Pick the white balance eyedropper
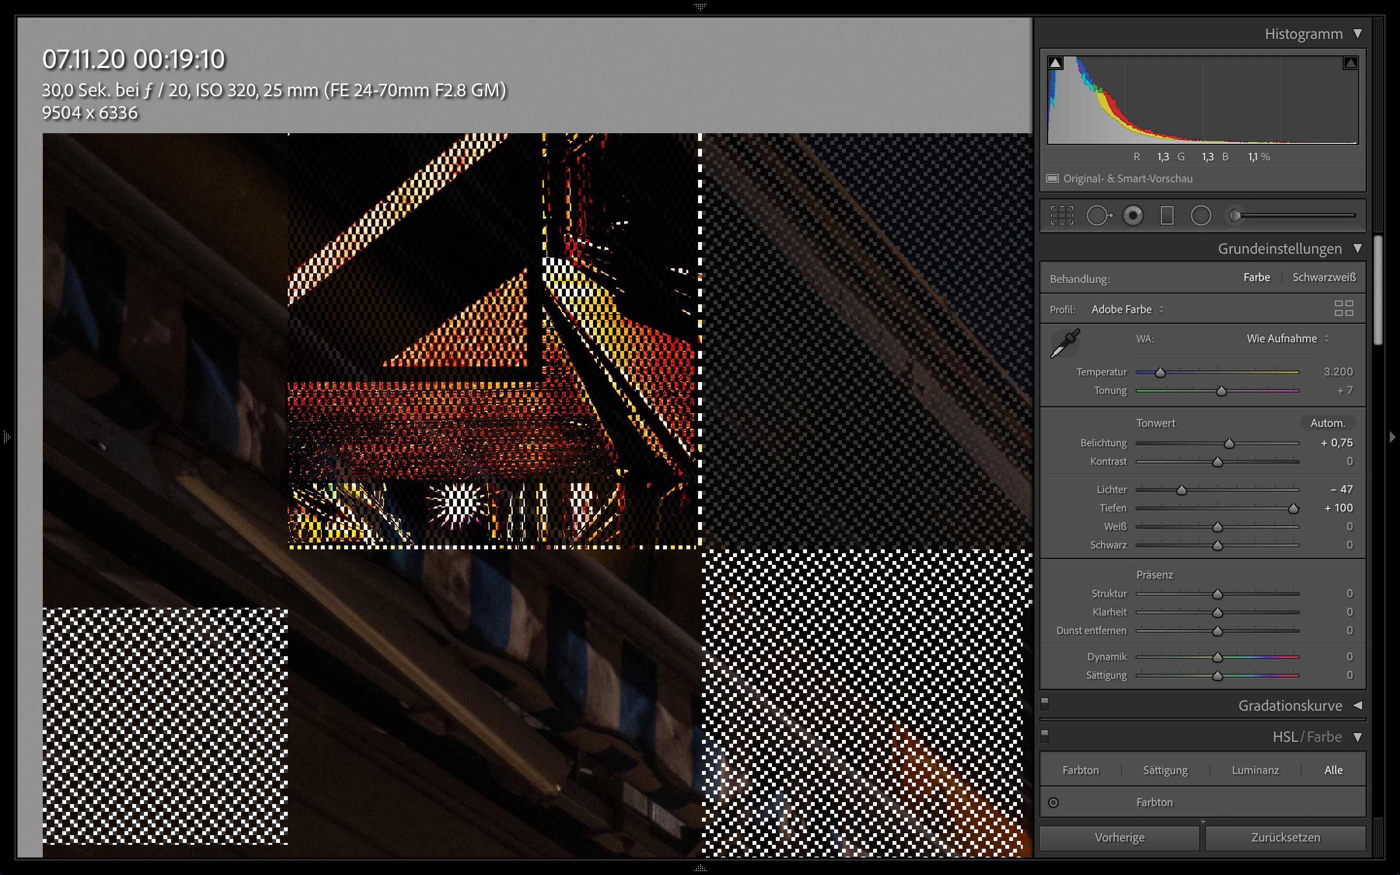The image size is (1400, 875). (1065, 343)
